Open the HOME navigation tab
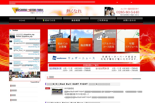Viewport: 155px width, 103px height. [x=22, y=20]
